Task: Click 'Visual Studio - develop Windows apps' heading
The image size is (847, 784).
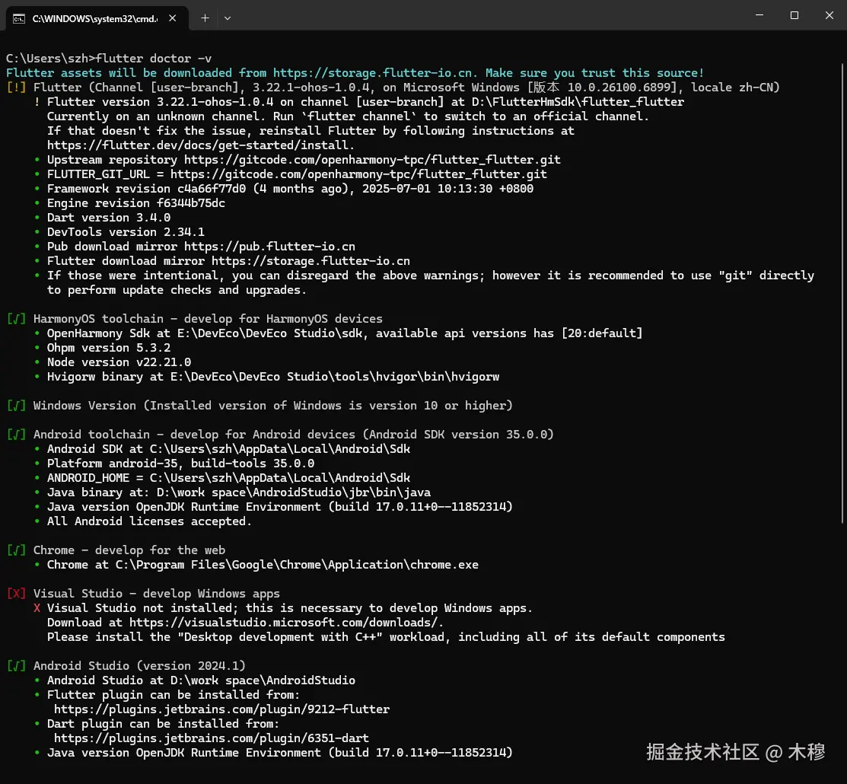Action: click(x=157, y=594)
